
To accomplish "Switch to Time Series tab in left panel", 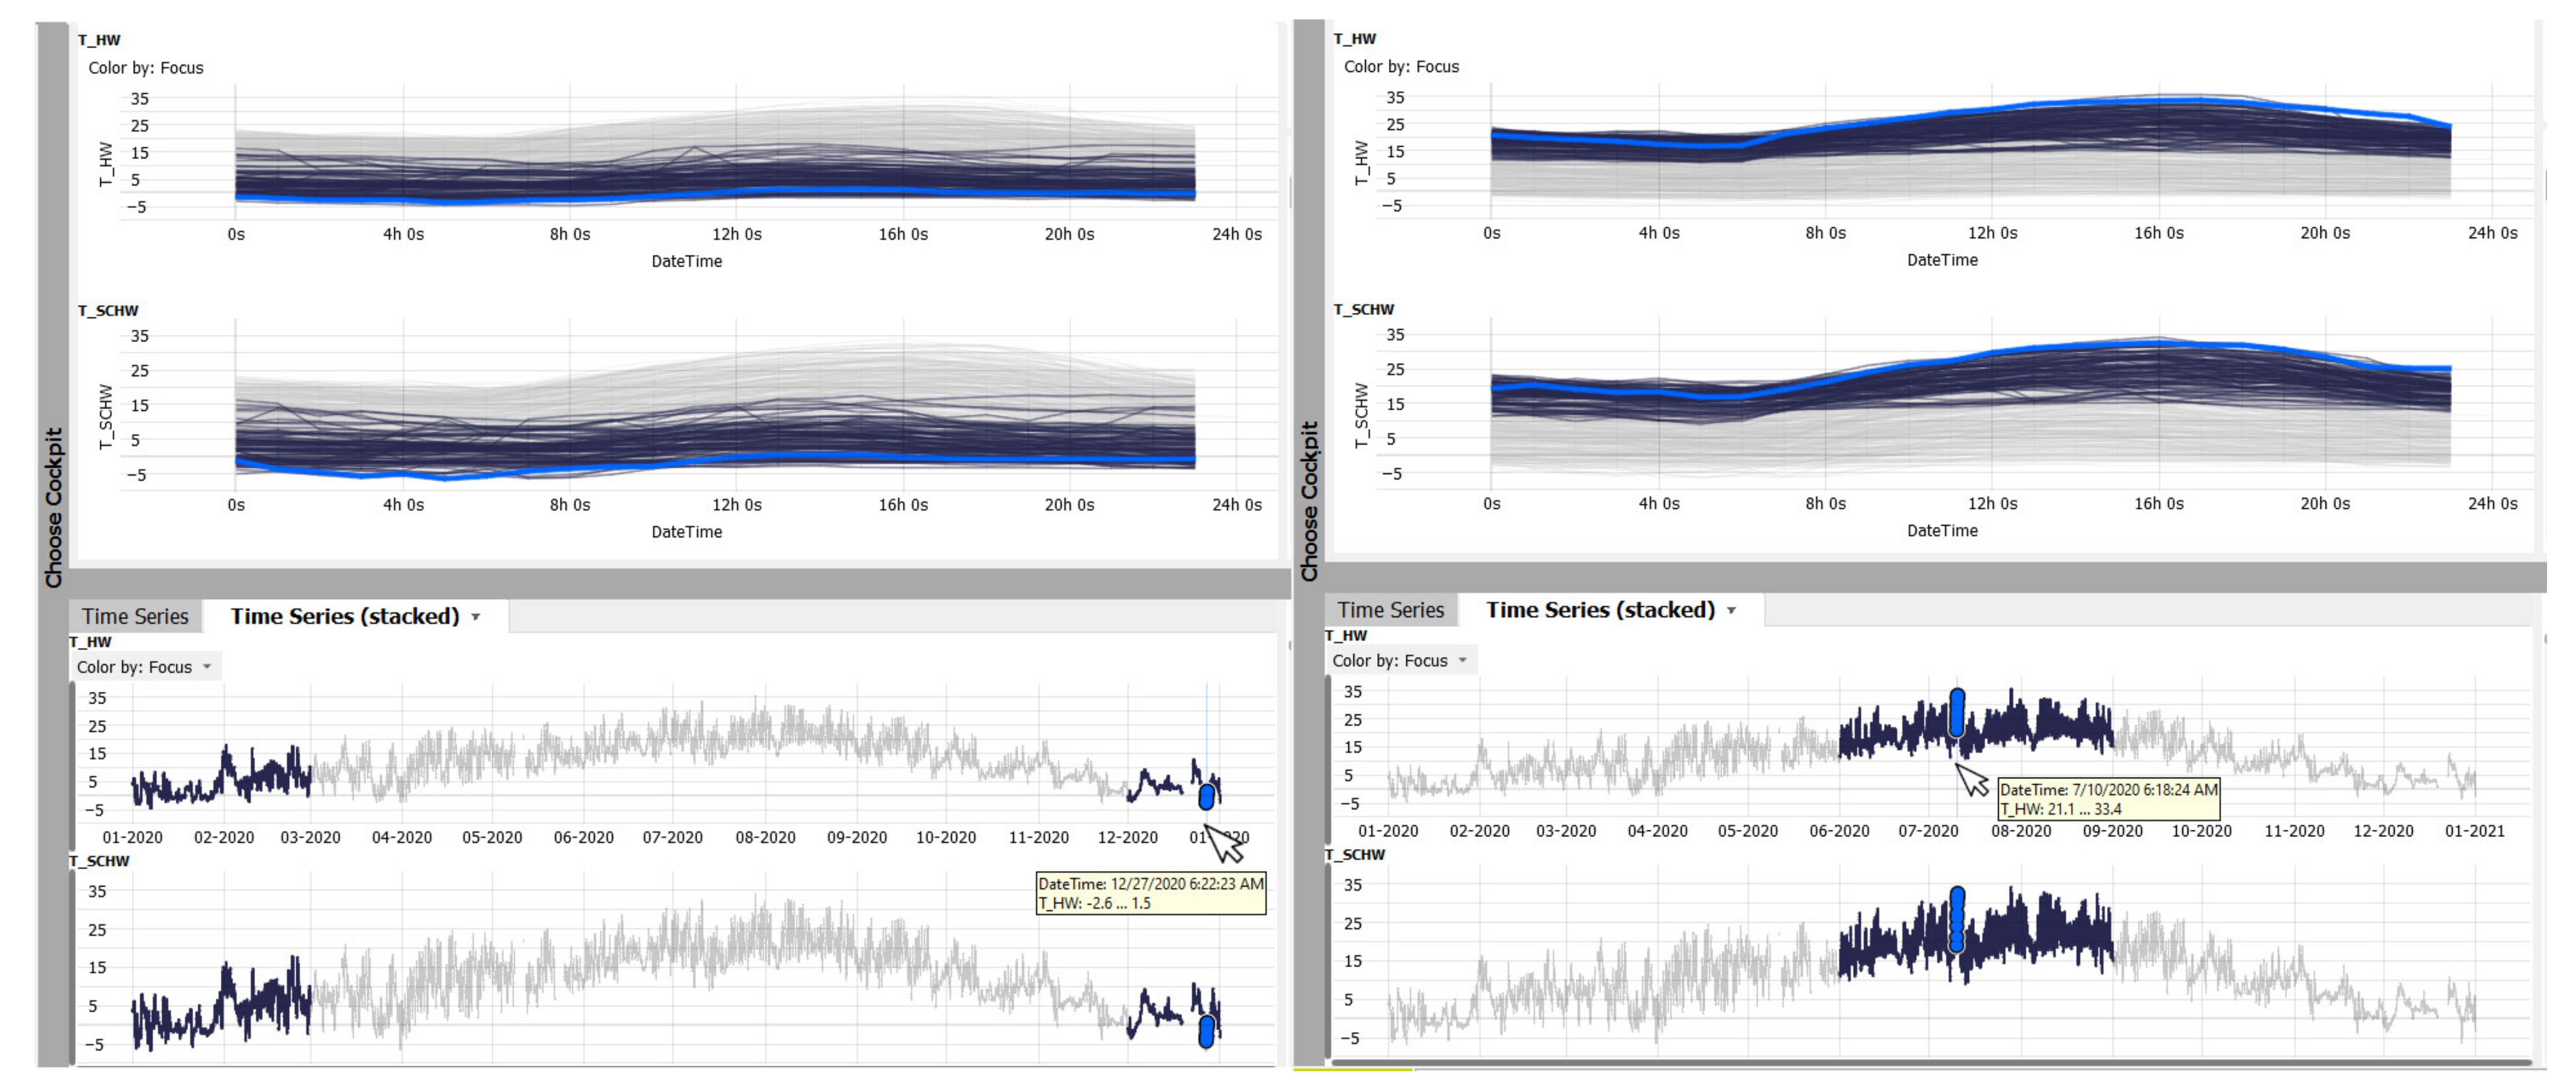I will pos(135,617).
